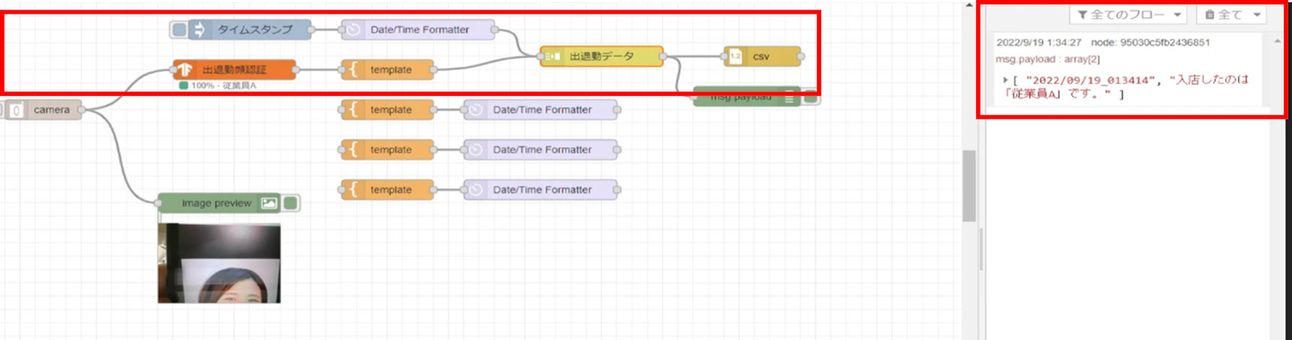Click the list icon on msg.payload node
The height and width of the screenshot is (340, 1292).
click(789, 98)
